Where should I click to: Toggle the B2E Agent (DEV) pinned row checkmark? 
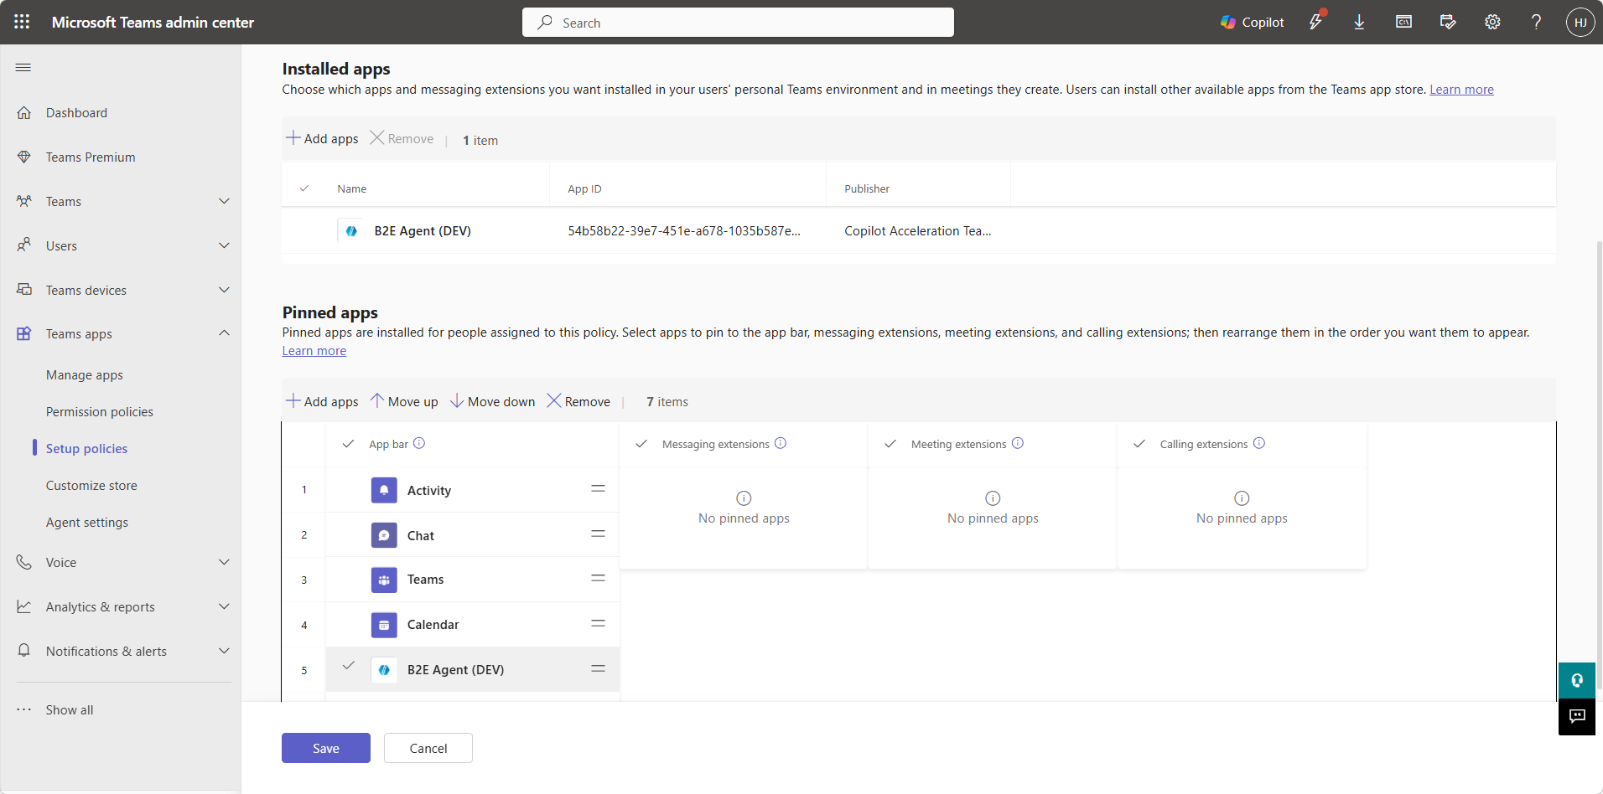349,666
